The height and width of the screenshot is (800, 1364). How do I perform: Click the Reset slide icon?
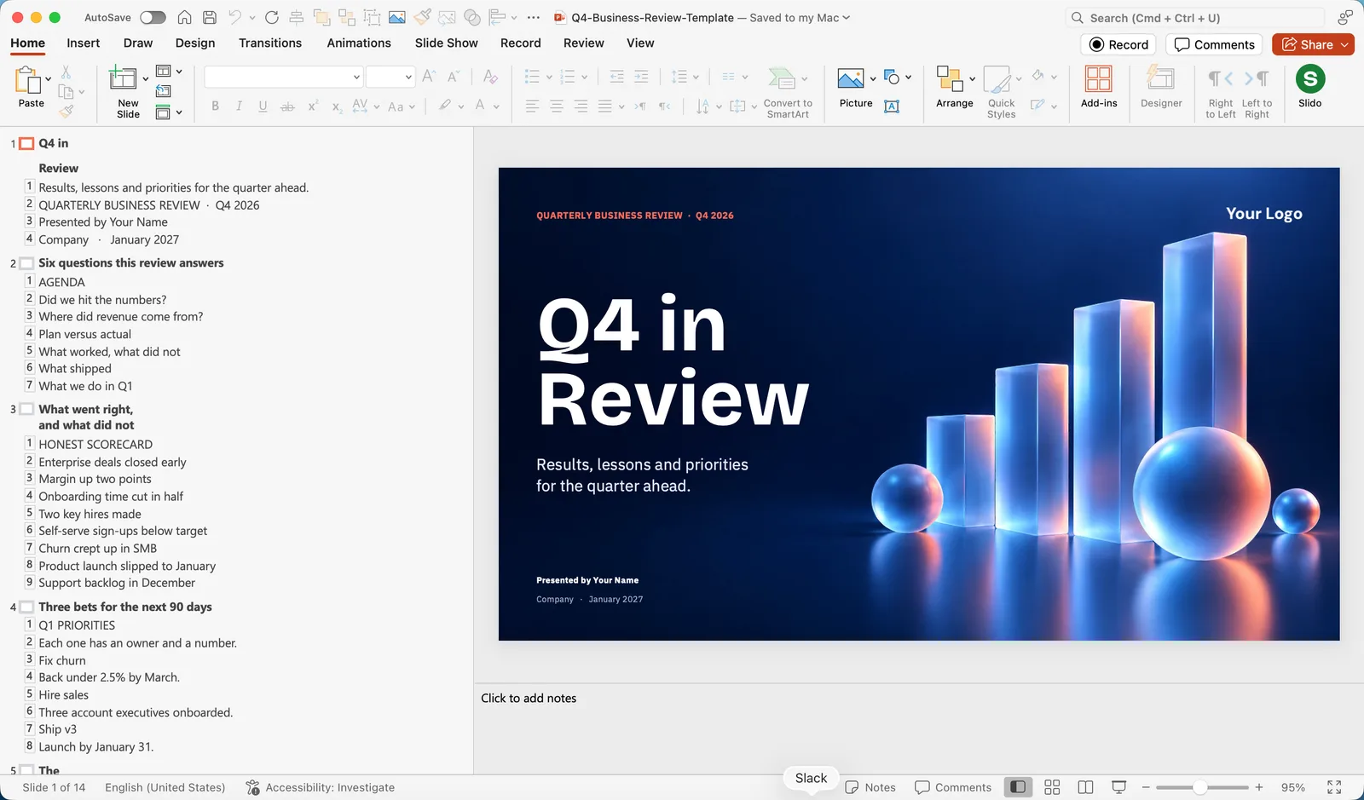coord(163,91)
